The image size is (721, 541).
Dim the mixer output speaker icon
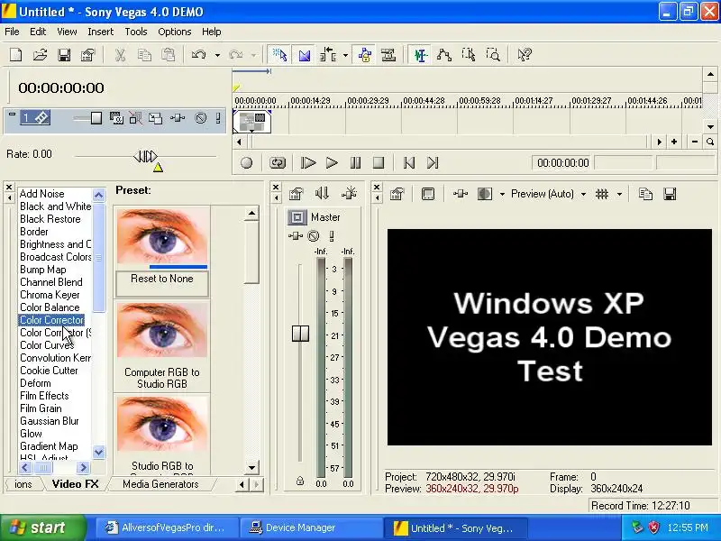[x=323, y=194]
